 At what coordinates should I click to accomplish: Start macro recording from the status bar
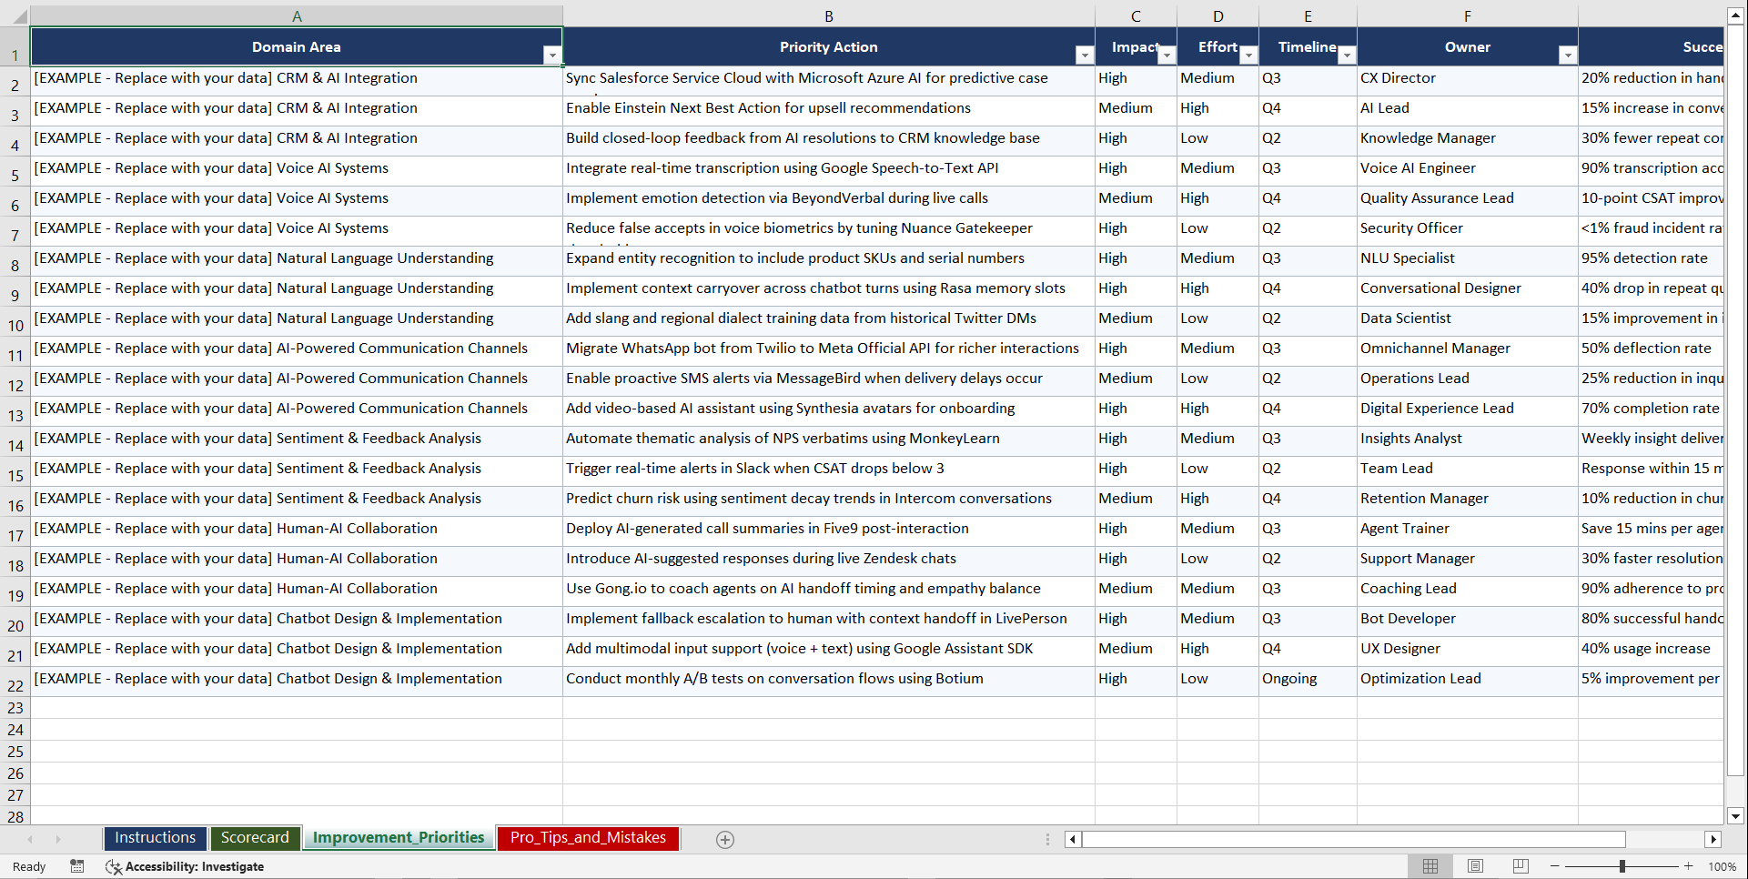77,866
